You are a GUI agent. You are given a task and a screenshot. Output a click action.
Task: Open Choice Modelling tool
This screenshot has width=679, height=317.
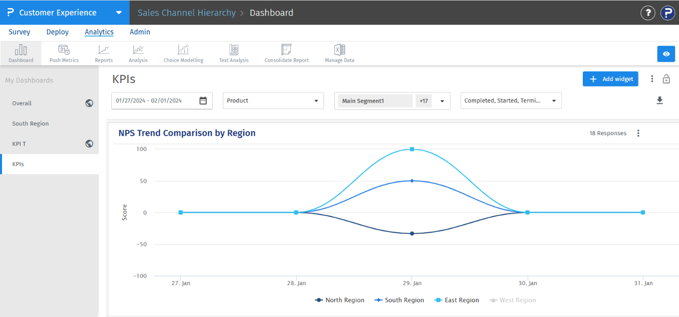(183, 50)
